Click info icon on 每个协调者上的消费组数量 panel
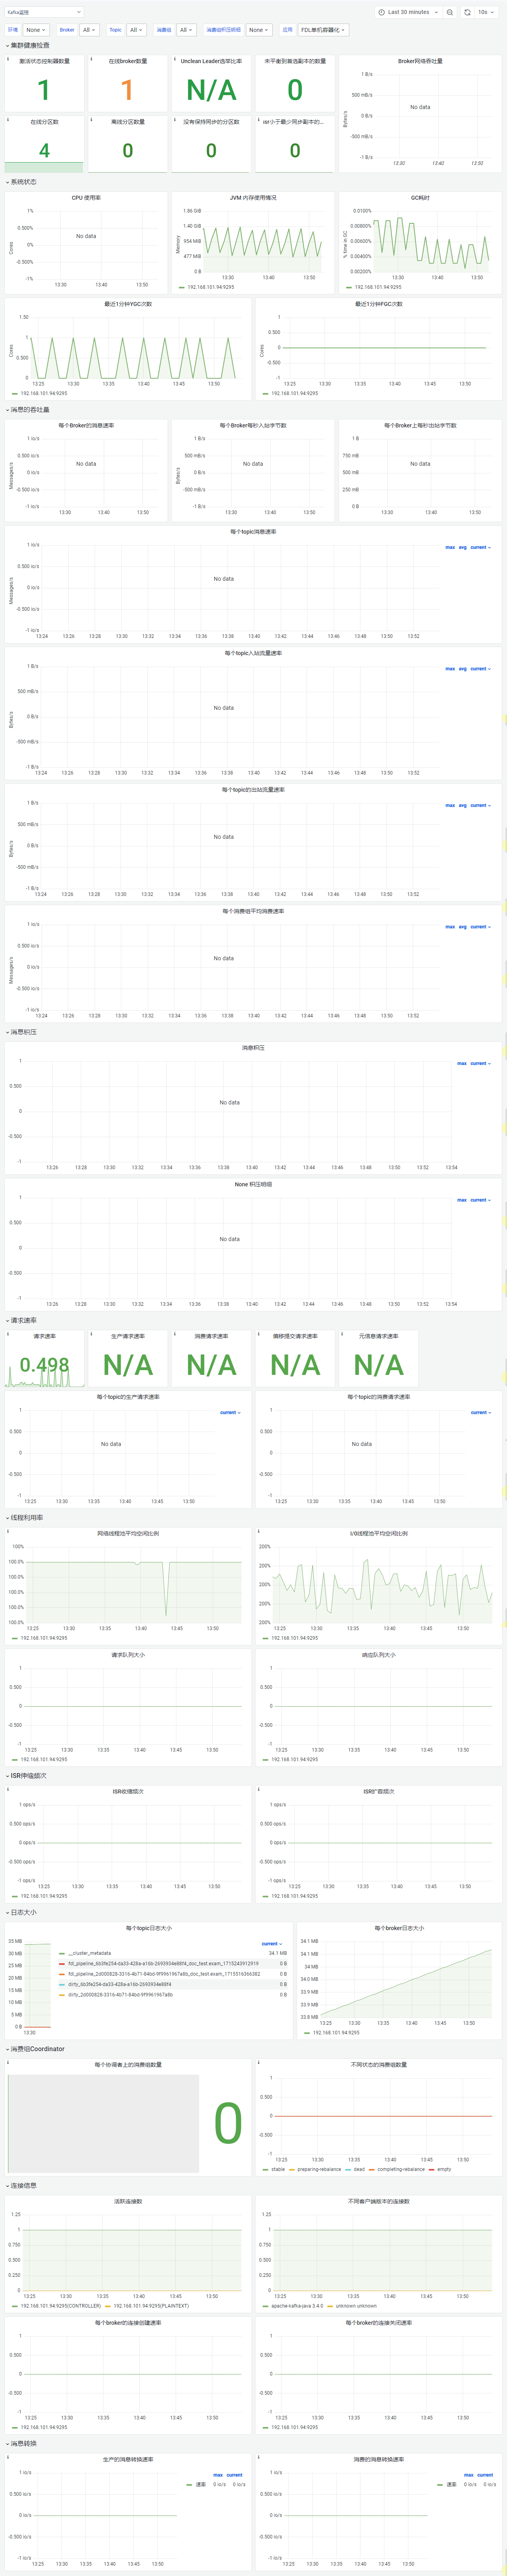The image size is (507, 2576). click(x=8, y=2062)
